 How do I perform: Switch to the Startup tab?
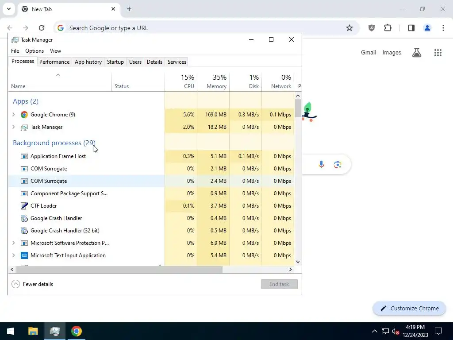[115, 62]
